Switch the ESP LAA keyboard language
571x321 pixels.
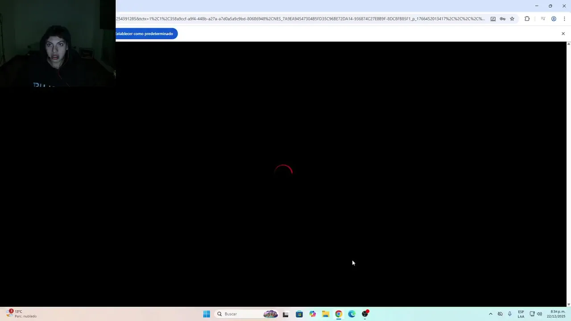pos(521,314)
